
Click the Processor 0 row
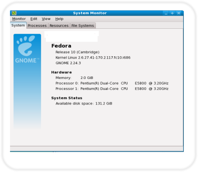tap(112, 83)
